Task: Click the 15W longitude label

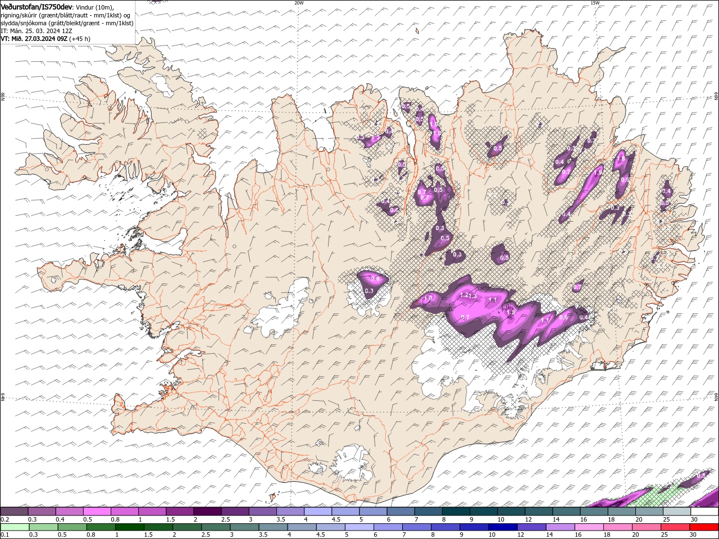Action: [x=595, y=3]
